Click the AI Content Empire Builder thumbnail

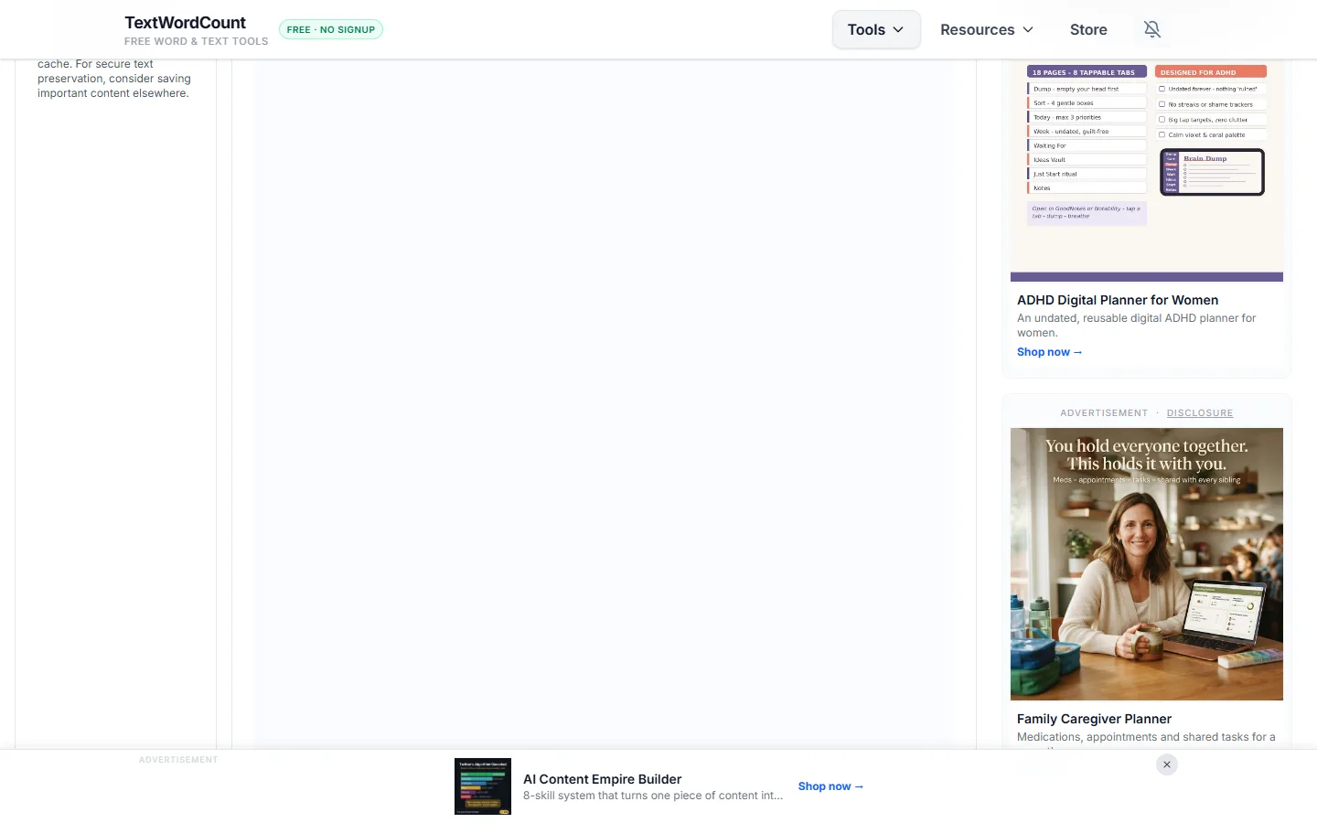tap(483, 786)
